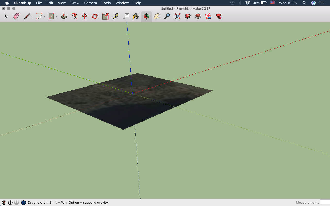This screenshot has width=330, height=206.
Task: Pick the Paint Bucket tool
Action: [x=135, y=16]
